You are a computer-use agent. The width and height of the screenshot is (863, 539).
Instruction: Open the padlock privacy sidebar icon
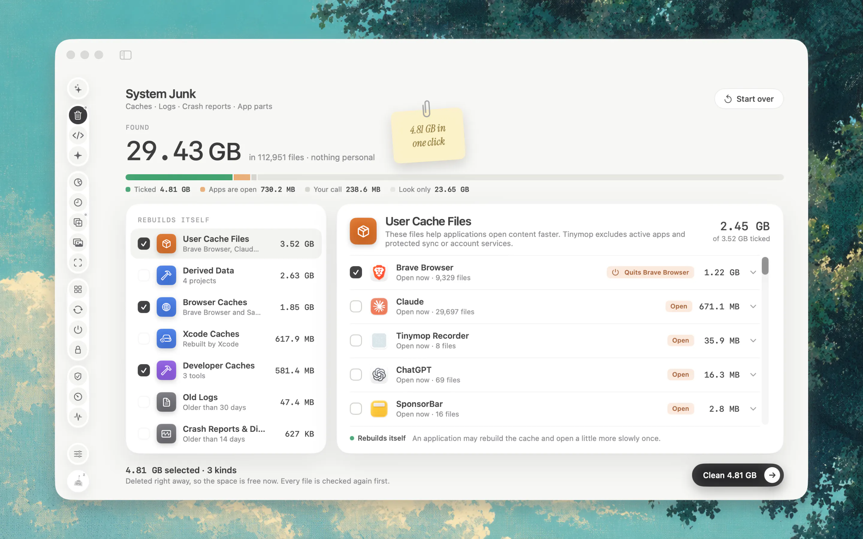(x=78, y=350)
